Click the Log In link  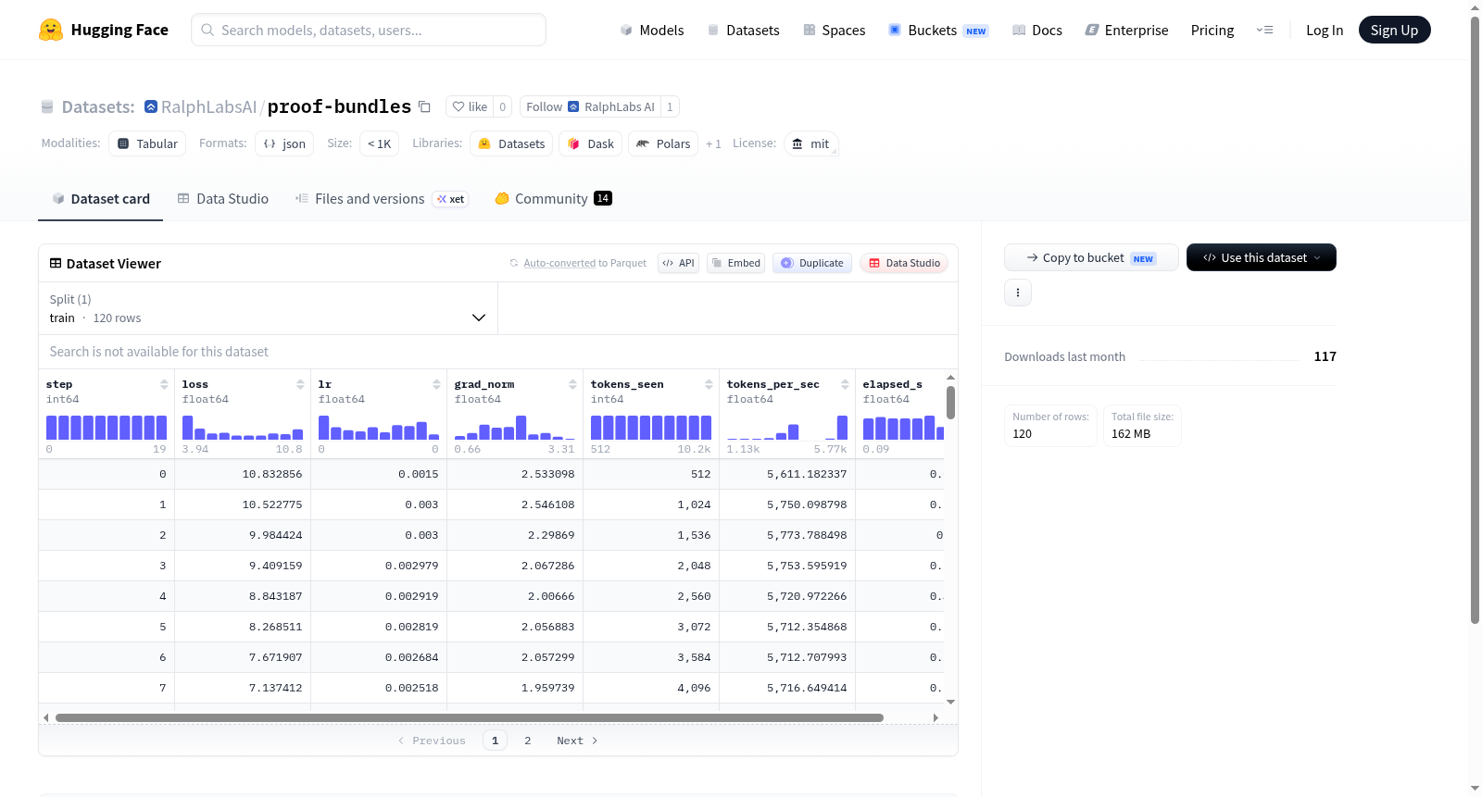point(1325,30)
